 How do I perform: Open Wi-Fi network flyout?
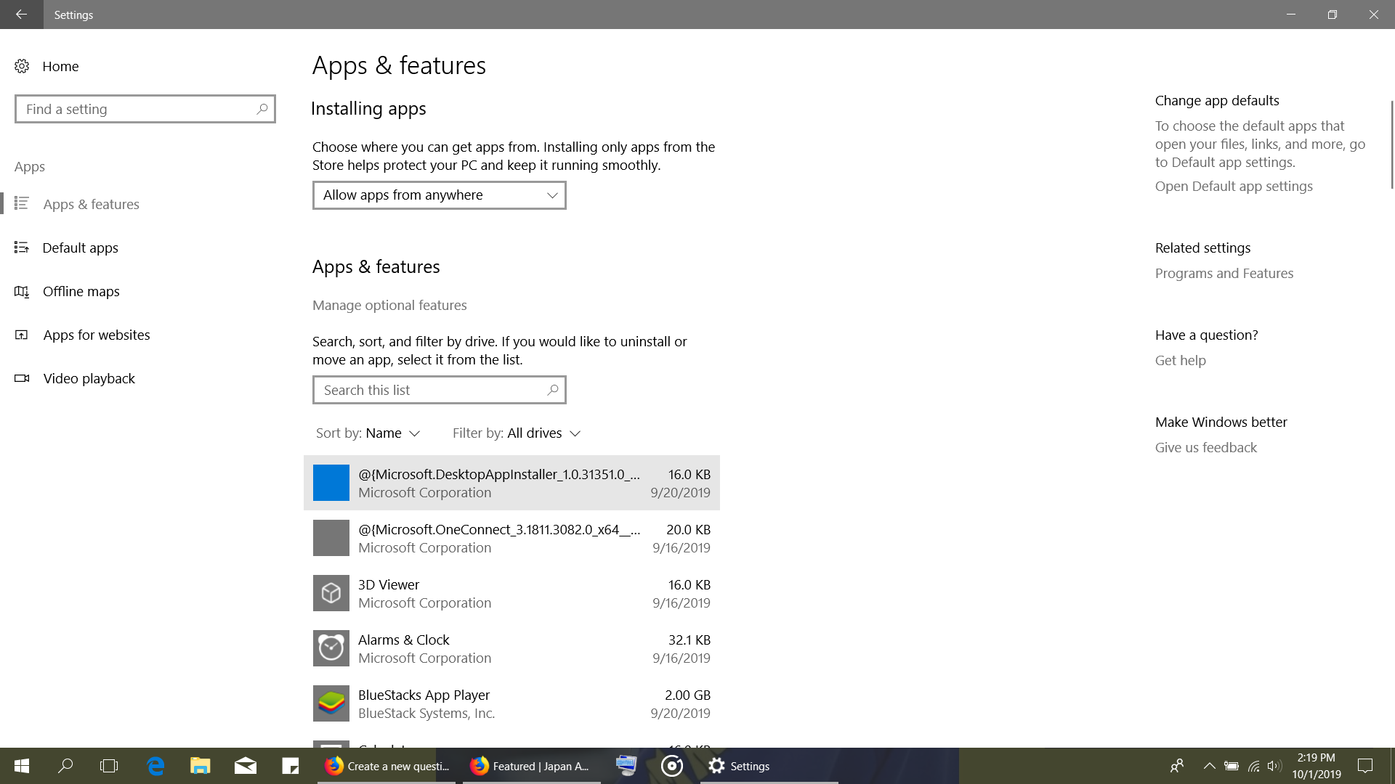tap(1253, 766)
